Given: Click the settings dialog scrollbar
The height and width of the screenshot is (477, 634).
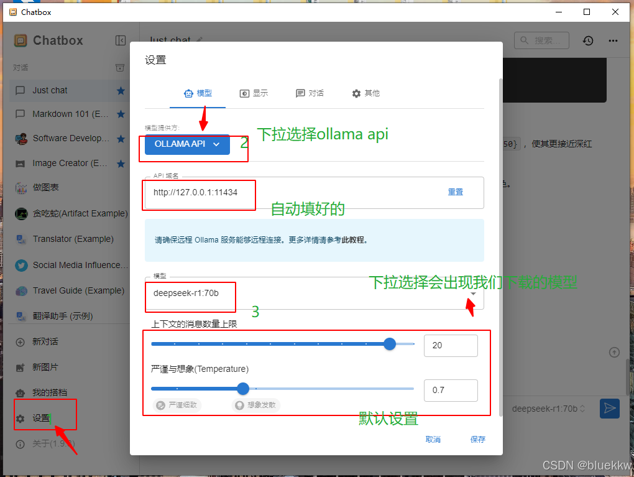Looking at the screenshot, I should 500,247.
